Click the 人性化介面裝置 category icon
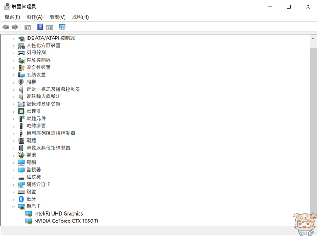This screenshot has height=236, width=318. click(x=21, y=46)
